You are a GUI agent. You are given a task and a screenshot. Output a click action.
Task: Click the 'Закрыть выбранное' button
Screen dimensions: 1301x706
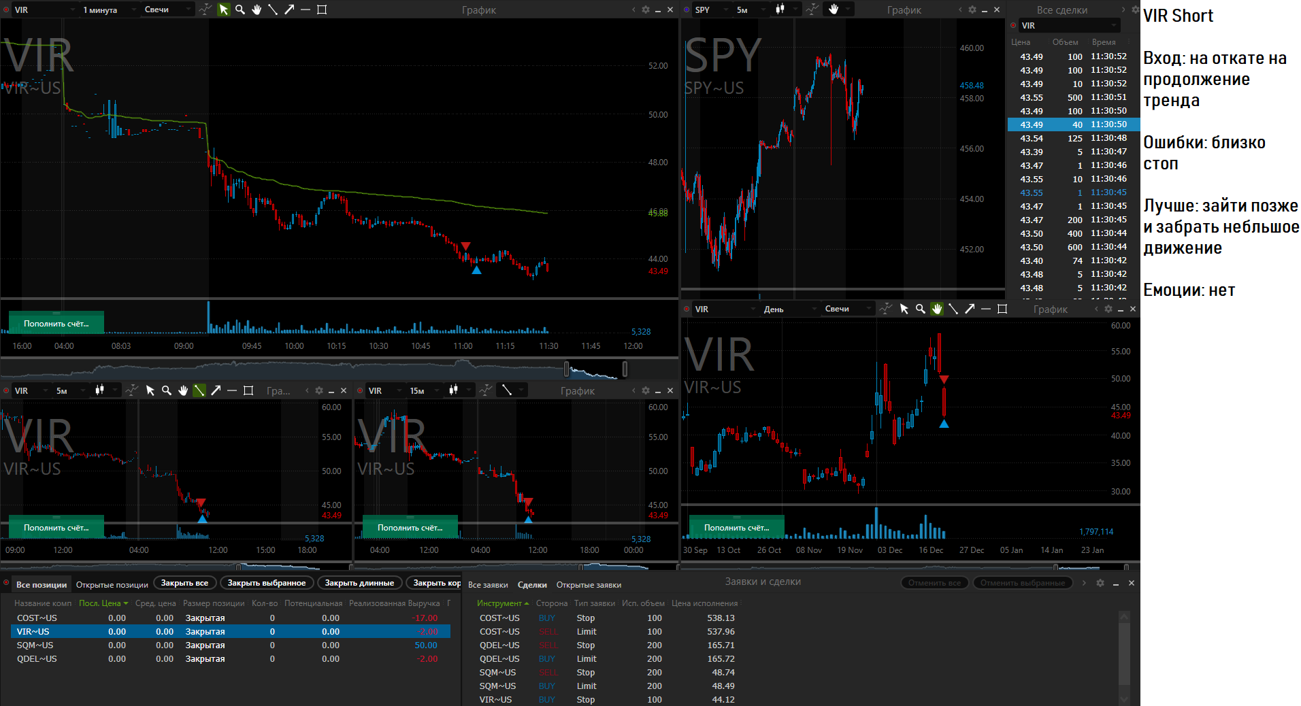[x=267, y=583]
